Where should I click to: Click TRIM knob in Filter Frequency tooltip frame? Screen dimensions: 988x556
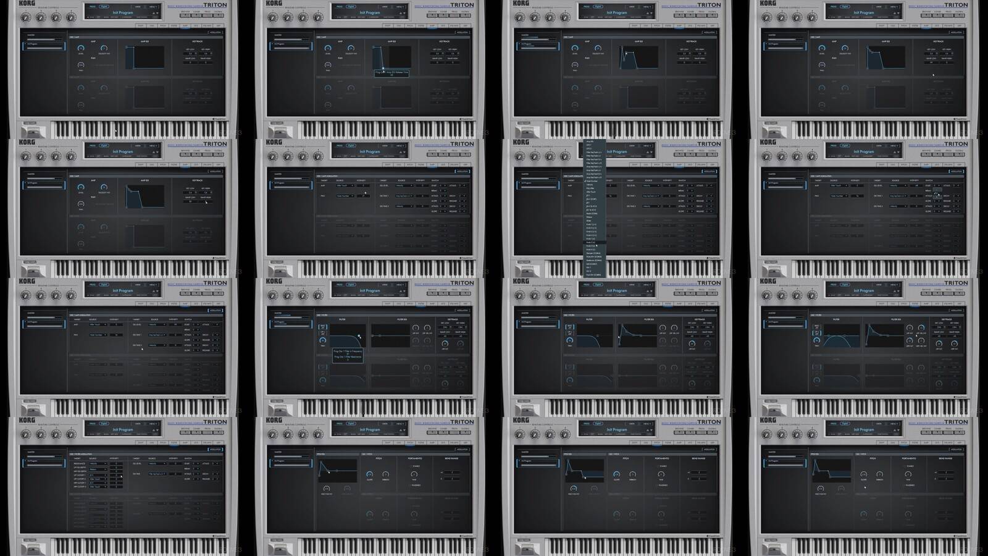click(x=322, y=340)
